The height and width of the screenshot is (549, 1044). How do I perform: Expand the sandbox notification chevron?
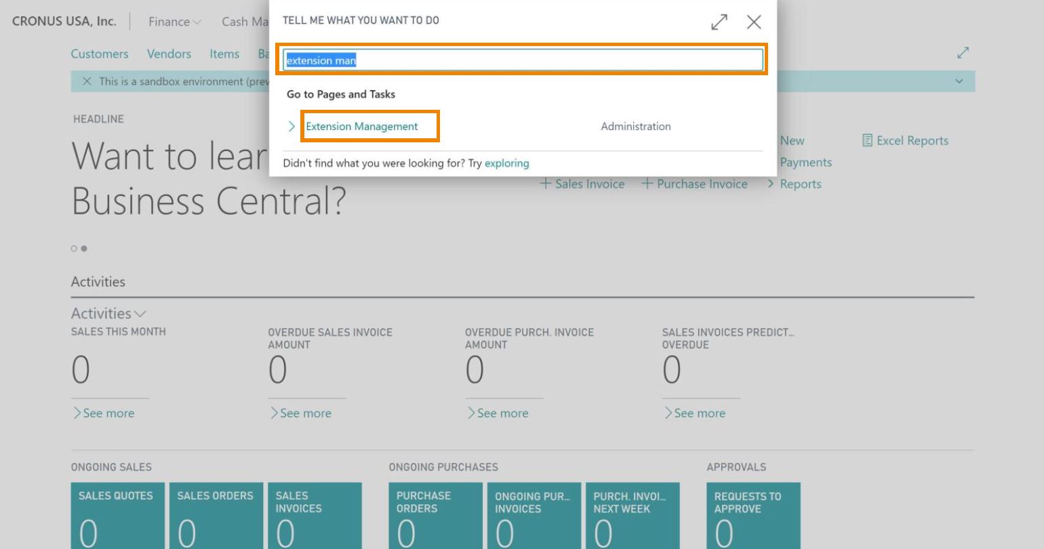coord(959,81)
